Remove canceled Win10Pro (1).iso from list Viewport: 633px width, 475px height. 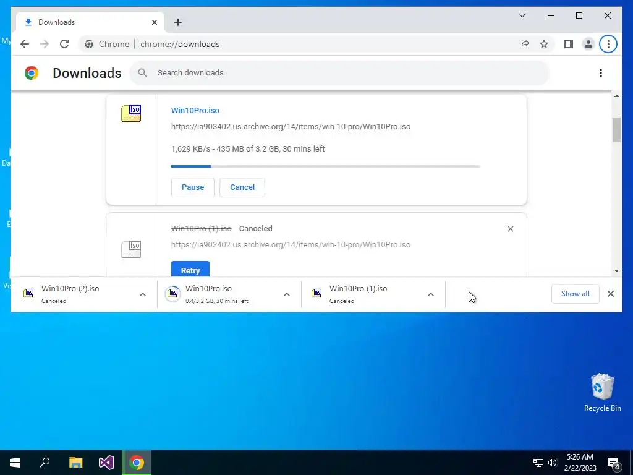coord(510,229)
